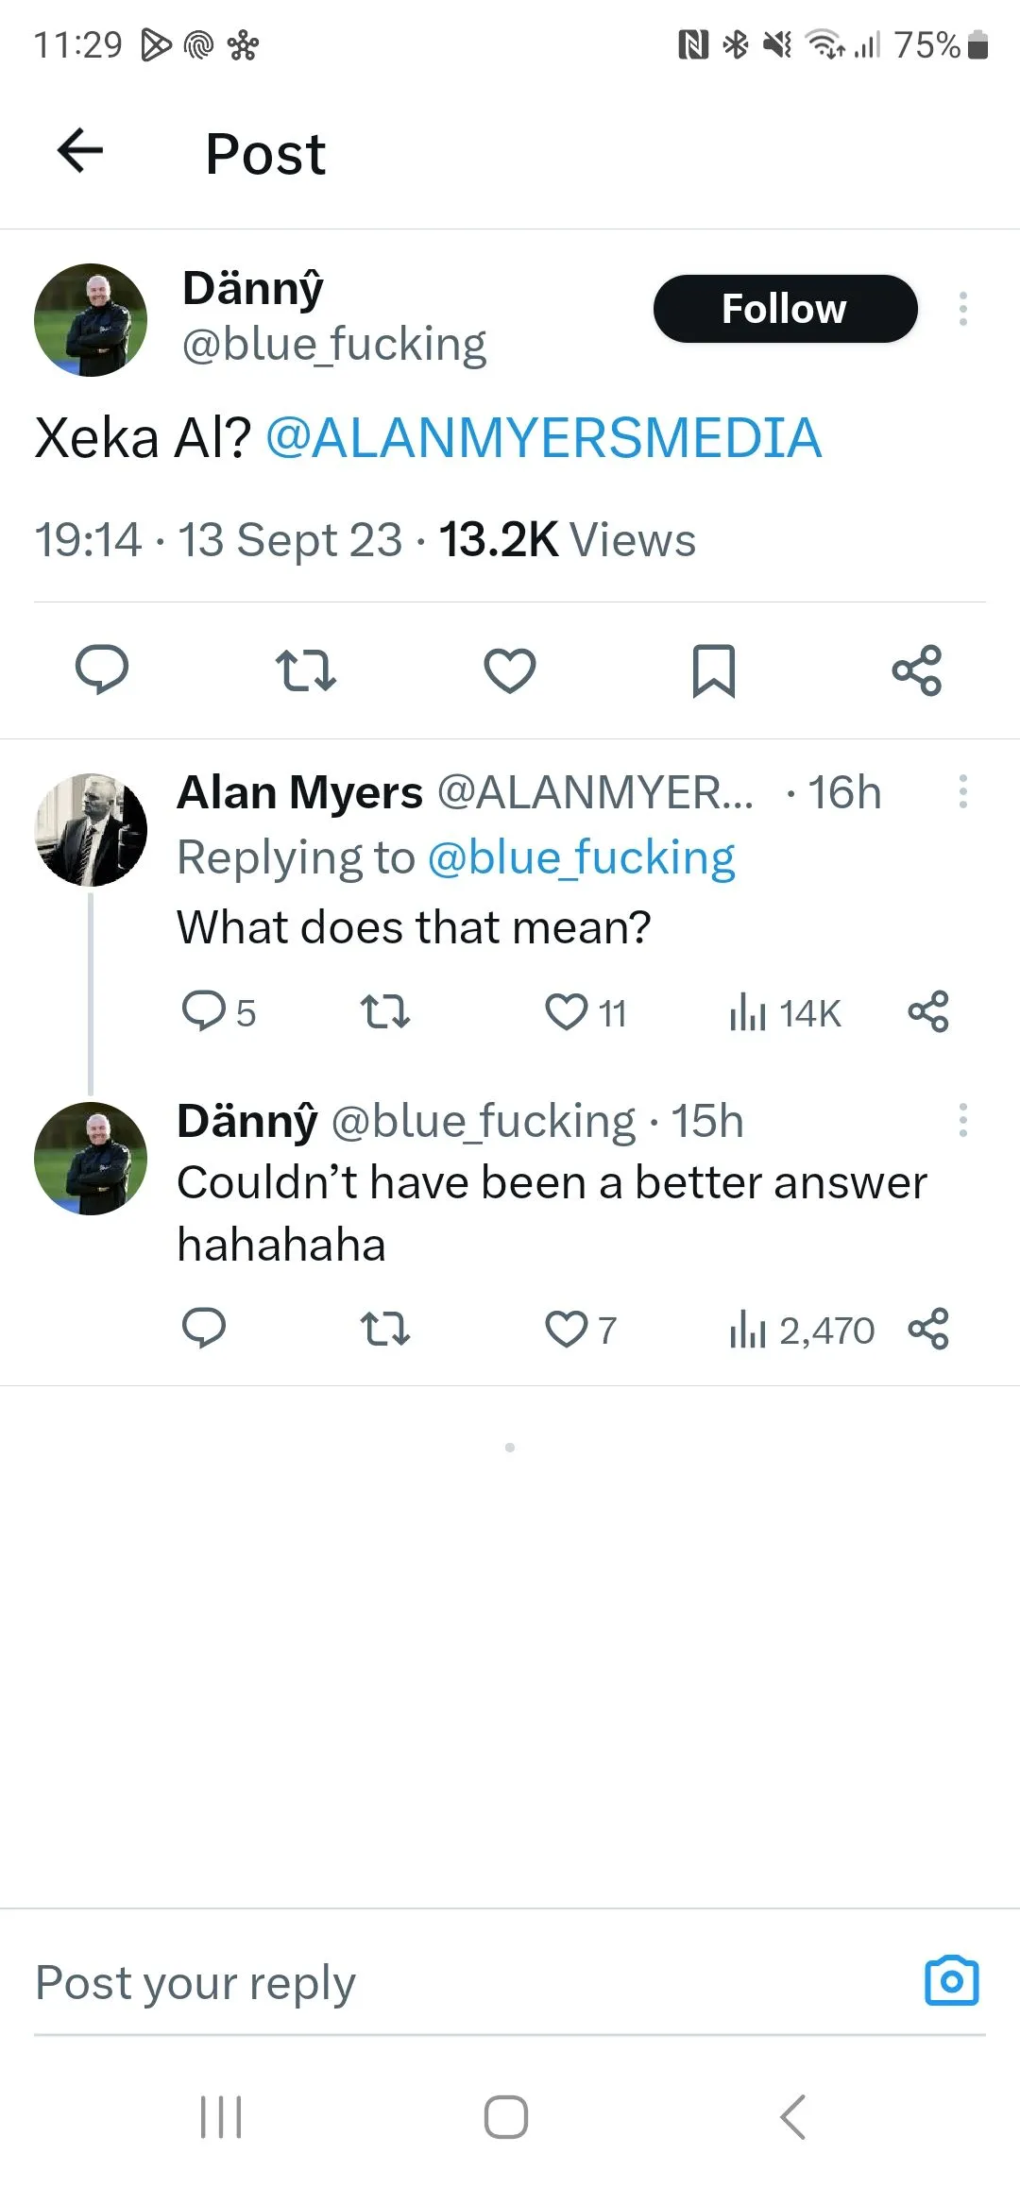This screenshot has width=1020, height=2187.
Task: Reply to the main post
Action: pos(102,670)
